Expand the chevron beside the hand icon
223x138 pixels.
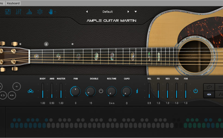(55, 12)
